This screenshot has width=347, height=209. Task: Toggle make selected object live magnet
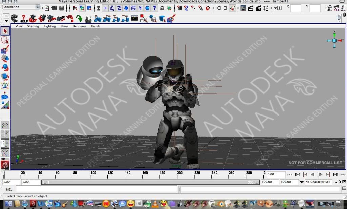coord(208,8)
